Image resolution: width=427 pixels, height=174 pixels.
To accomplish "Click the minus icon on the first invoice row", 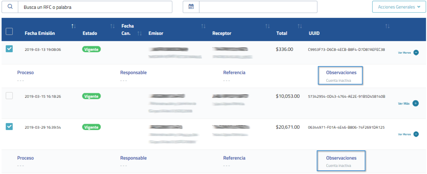I will pos(416,52).
